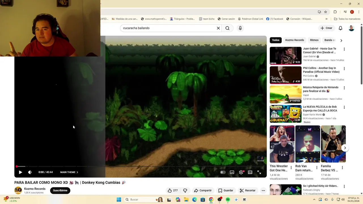Open the Pokémon Global Link bookmark
The image size is (363, 204).
pos(250,19)
